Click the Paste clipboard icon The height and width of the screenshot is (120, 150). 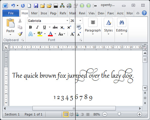point(10,23)
